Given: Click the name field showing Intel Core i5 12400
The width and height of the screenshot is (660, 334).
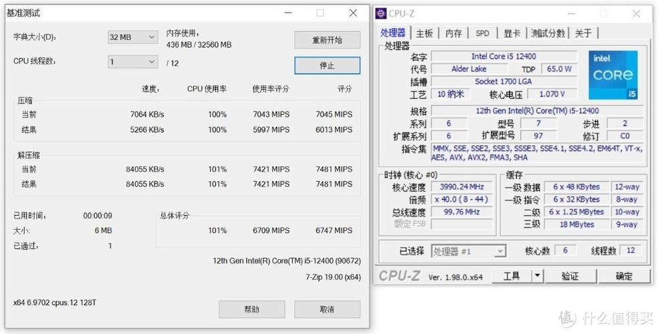Looking at the screenshot, I should coord(504,56).
